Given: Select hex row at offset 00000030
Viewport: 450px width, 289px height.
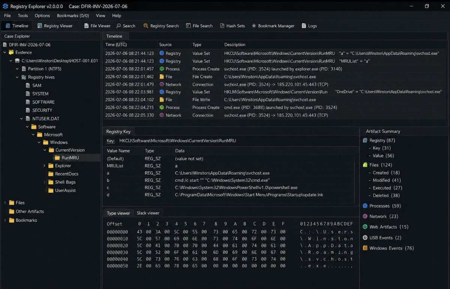Looking at the screenshot, I should [230, 252].
